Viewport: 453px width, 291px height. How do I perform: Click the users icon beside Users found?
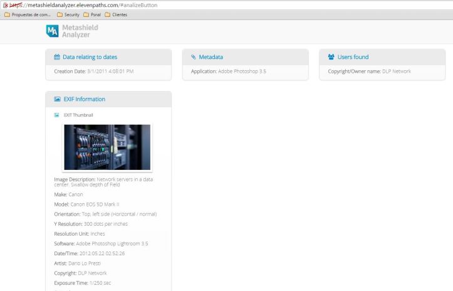coord(331,57)
